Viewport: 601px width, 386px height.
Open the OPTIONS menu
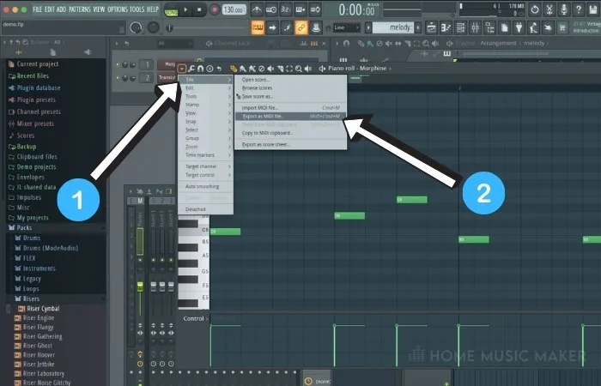(118, 9)
